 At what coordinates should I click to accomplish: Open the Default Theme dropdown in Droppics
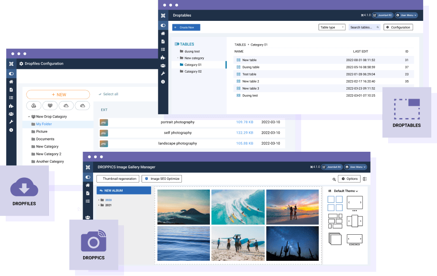[x=344, y=191]
